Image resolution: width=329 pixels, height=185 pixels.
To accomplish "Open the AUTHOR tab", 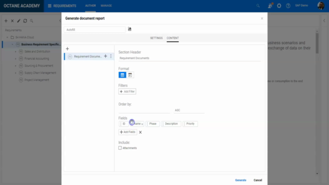I will click(x=90, y=6).
